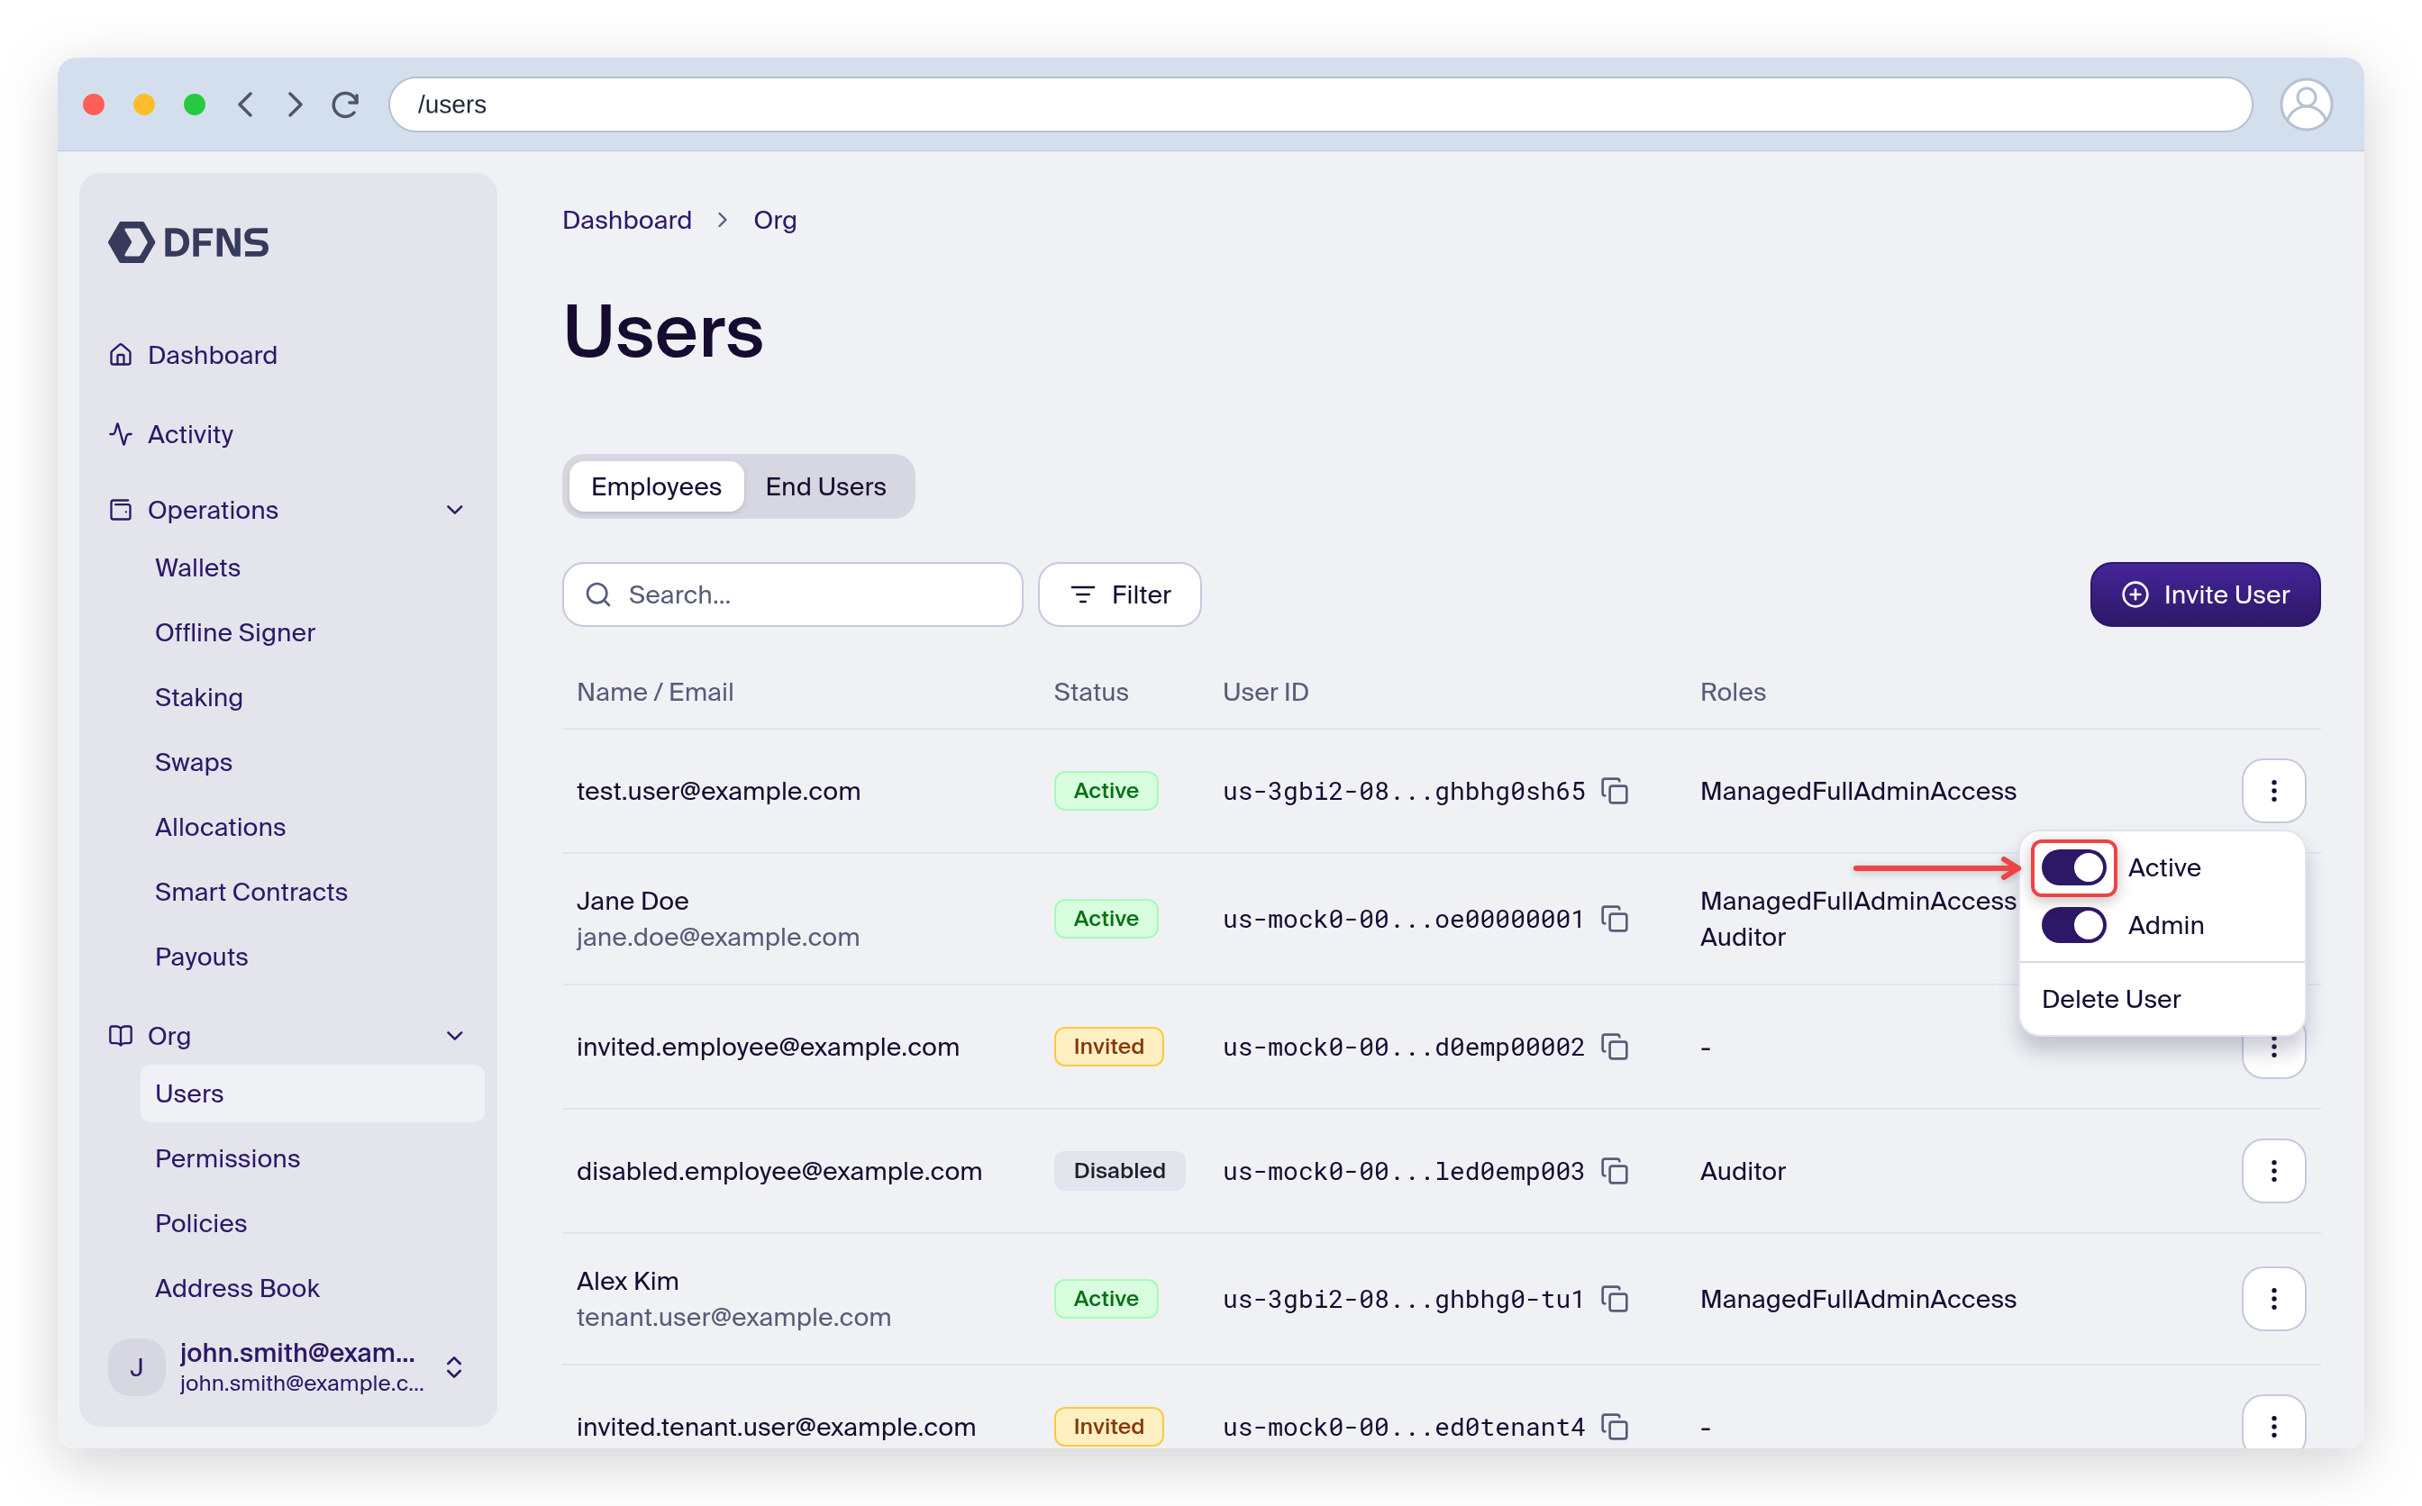The image size is (2422, 1506).
Task: Copy User ID for invited.tenant.user@example.com
Action: pyautogui.click(x=1614, y=1427)
